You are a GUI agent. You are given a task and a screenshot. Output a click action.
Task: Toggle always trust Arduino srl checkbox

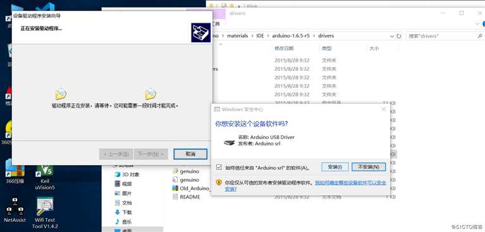coord(219,168)
